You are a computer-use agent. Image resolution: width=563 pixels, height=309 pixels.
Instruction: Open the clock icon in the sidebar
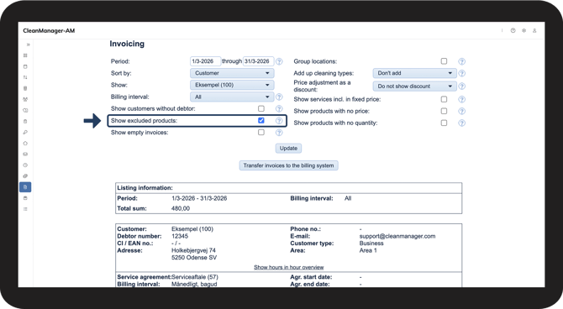(25, 165)
